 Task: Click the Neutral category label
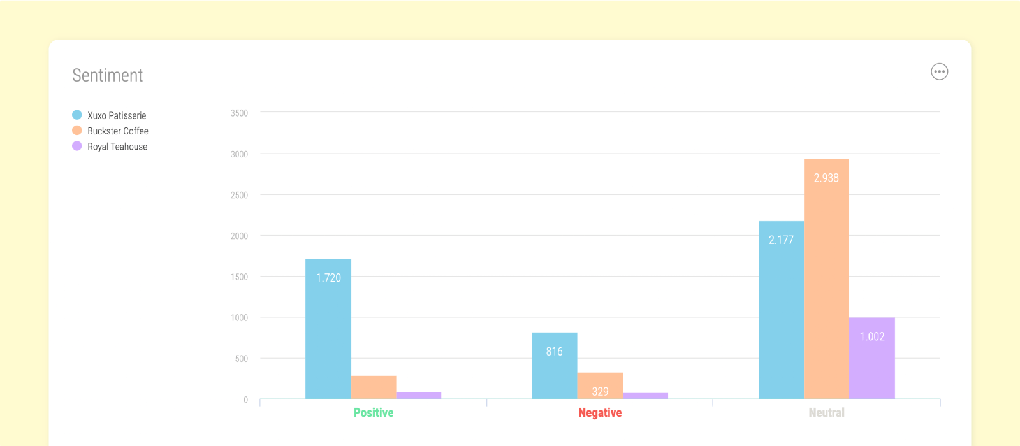(x=826, y=412)
